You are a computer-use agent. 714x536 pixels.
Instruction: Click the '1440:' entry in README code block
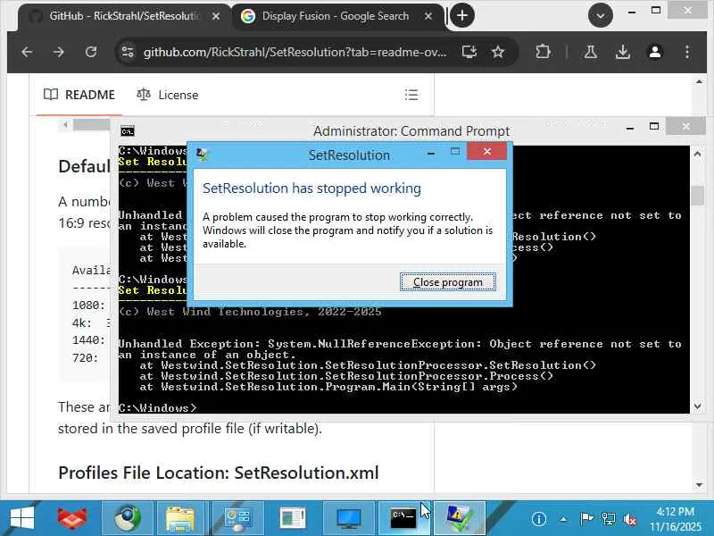[88, 340]
